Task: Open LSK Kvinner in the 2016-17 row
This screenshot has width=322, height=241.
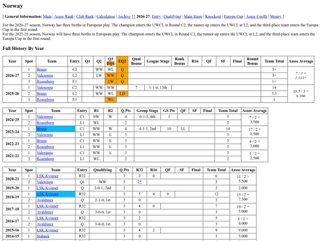Action: [x=48, y=218]
